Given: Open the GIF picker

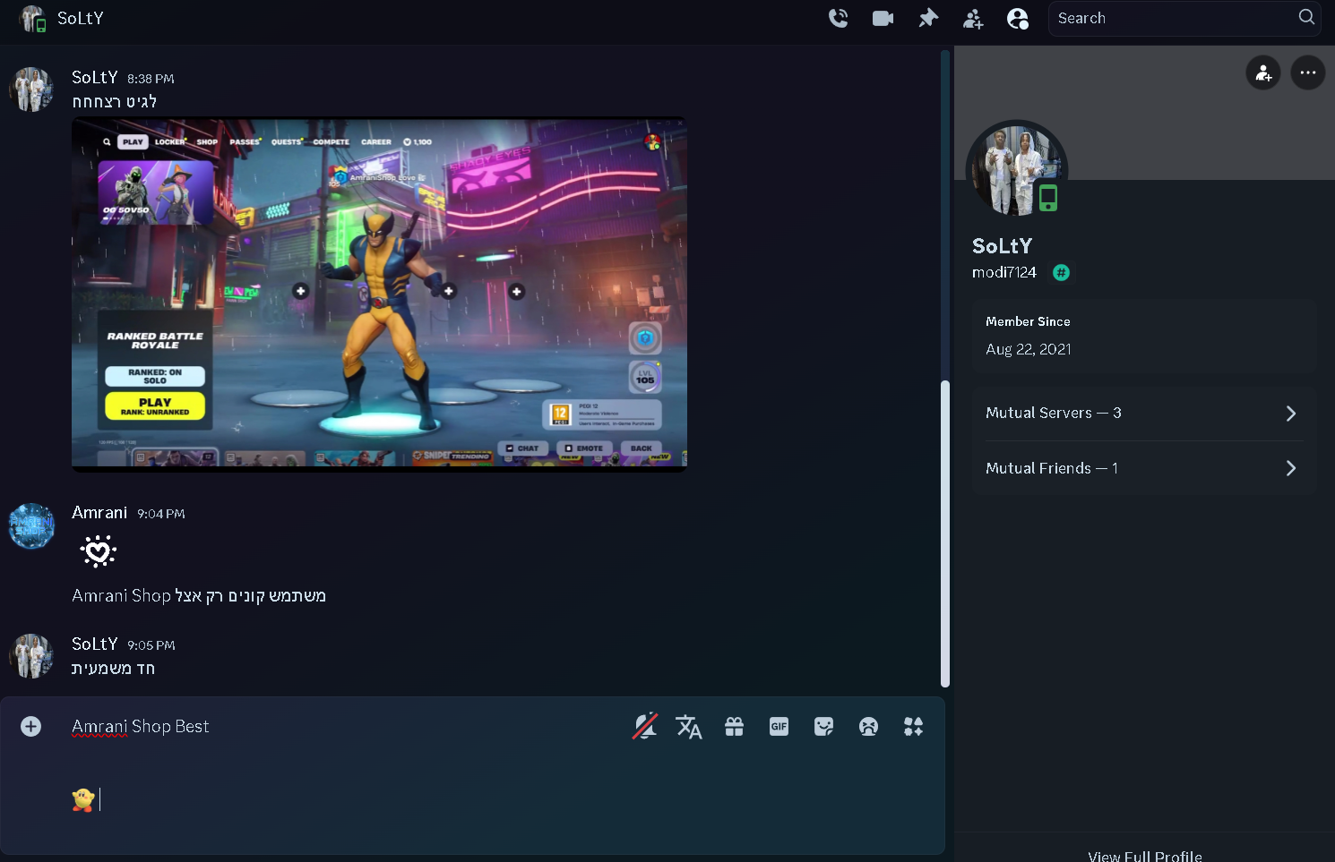Looking at the screenshot, I should pyautogui.click(x=779, y=726).
